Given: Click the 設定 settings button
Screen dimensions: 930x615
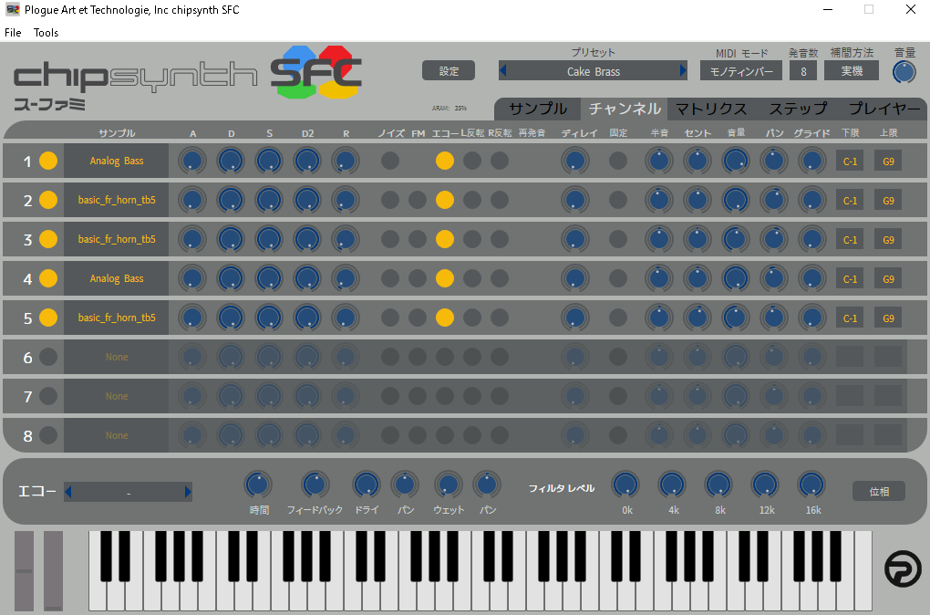Looking at the screenshot, I should [449, 70].
